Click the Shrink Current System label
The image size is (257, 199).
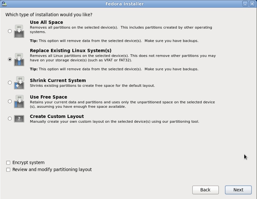click(x=58, y=81)
